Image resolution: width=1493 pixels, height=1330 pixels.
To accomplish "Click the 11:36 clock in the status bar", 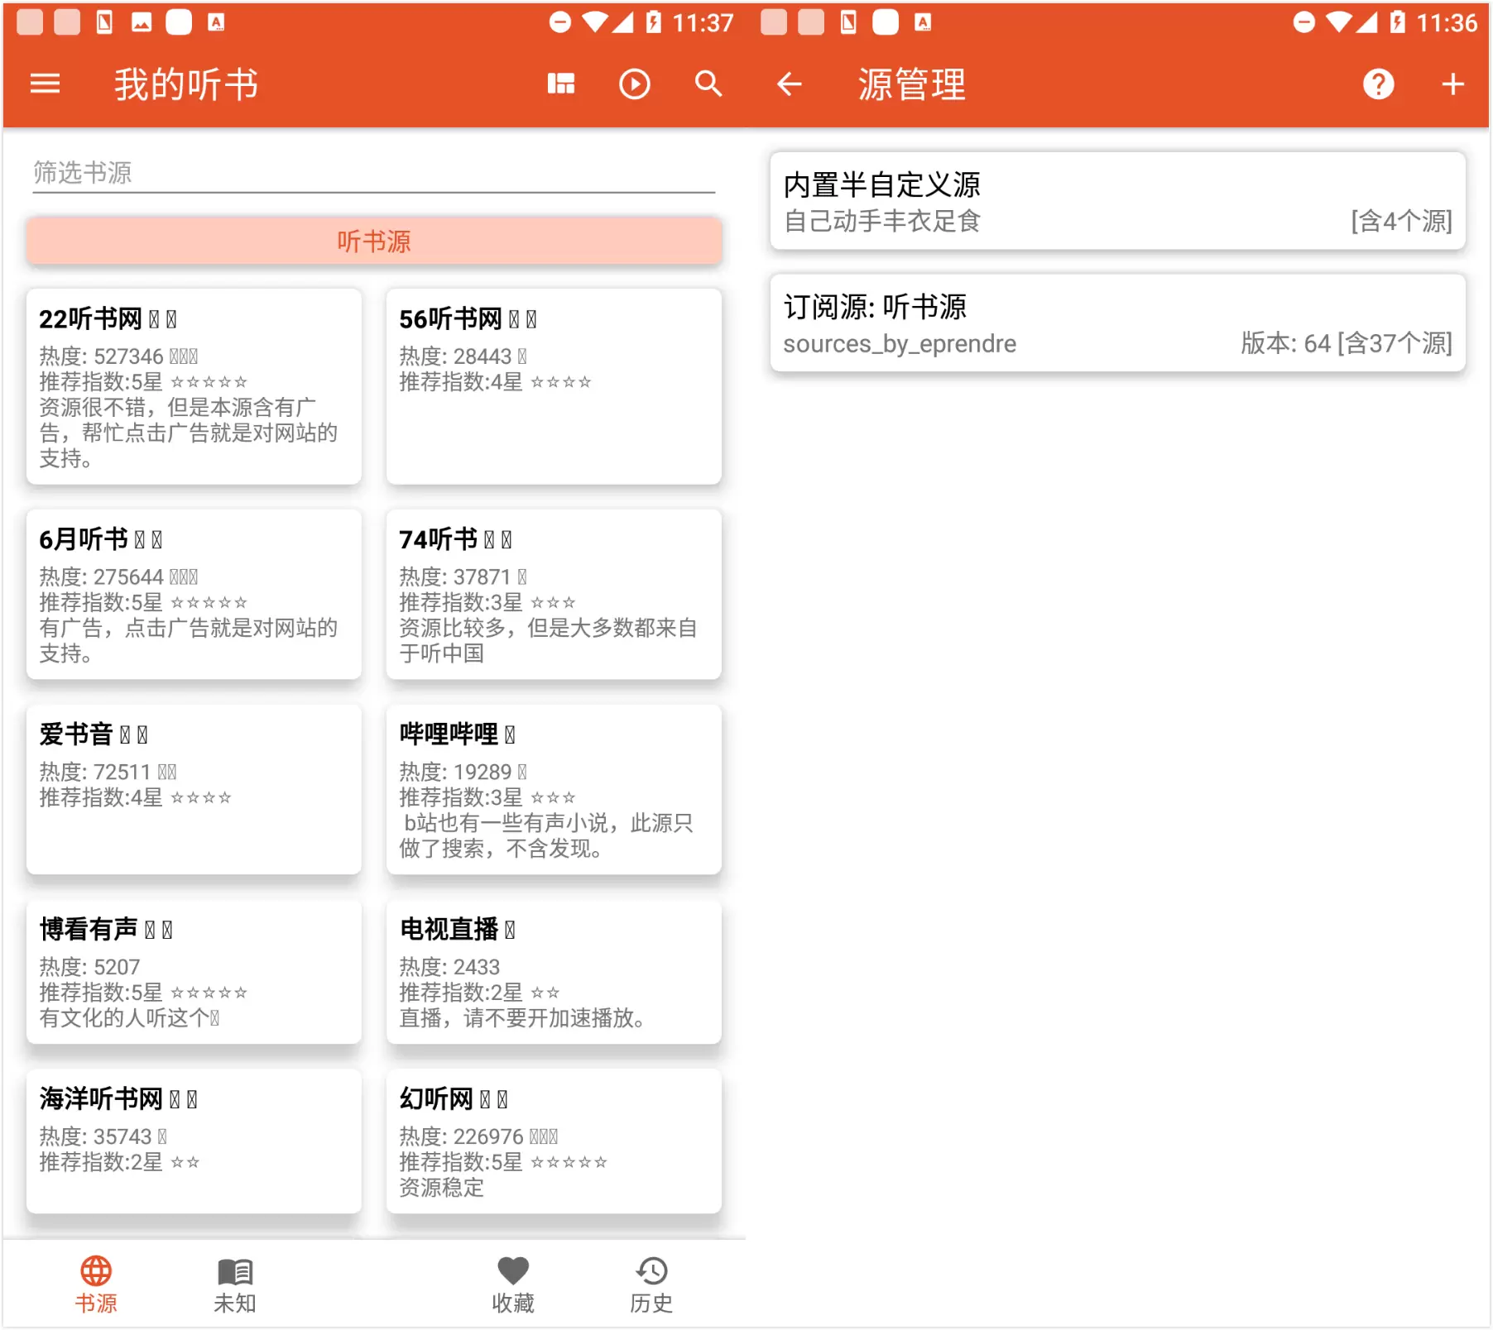I will (1447, 22).
